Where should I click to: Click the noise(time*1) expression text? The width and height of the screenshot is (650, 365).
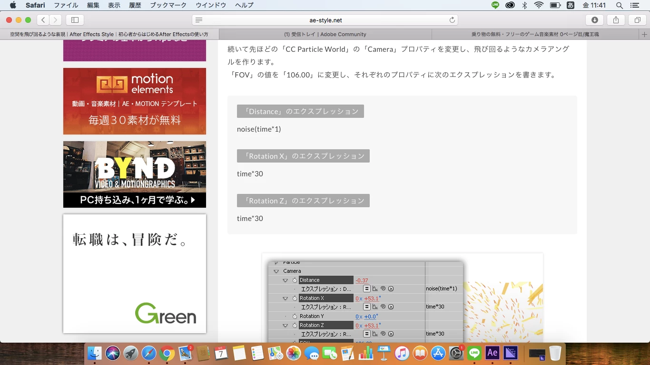click(259, 129)
